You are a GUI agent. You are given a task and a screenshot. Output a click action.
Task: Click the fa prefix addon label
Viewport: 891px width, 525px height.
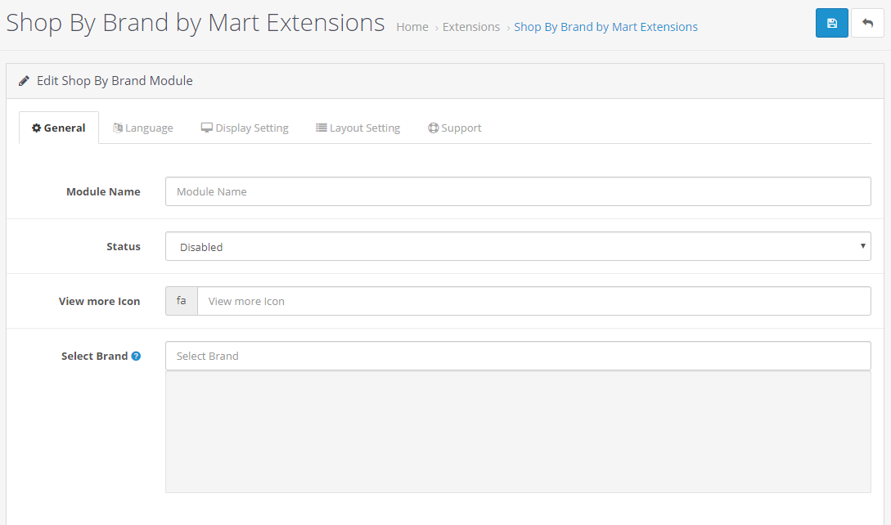point(182,301)
